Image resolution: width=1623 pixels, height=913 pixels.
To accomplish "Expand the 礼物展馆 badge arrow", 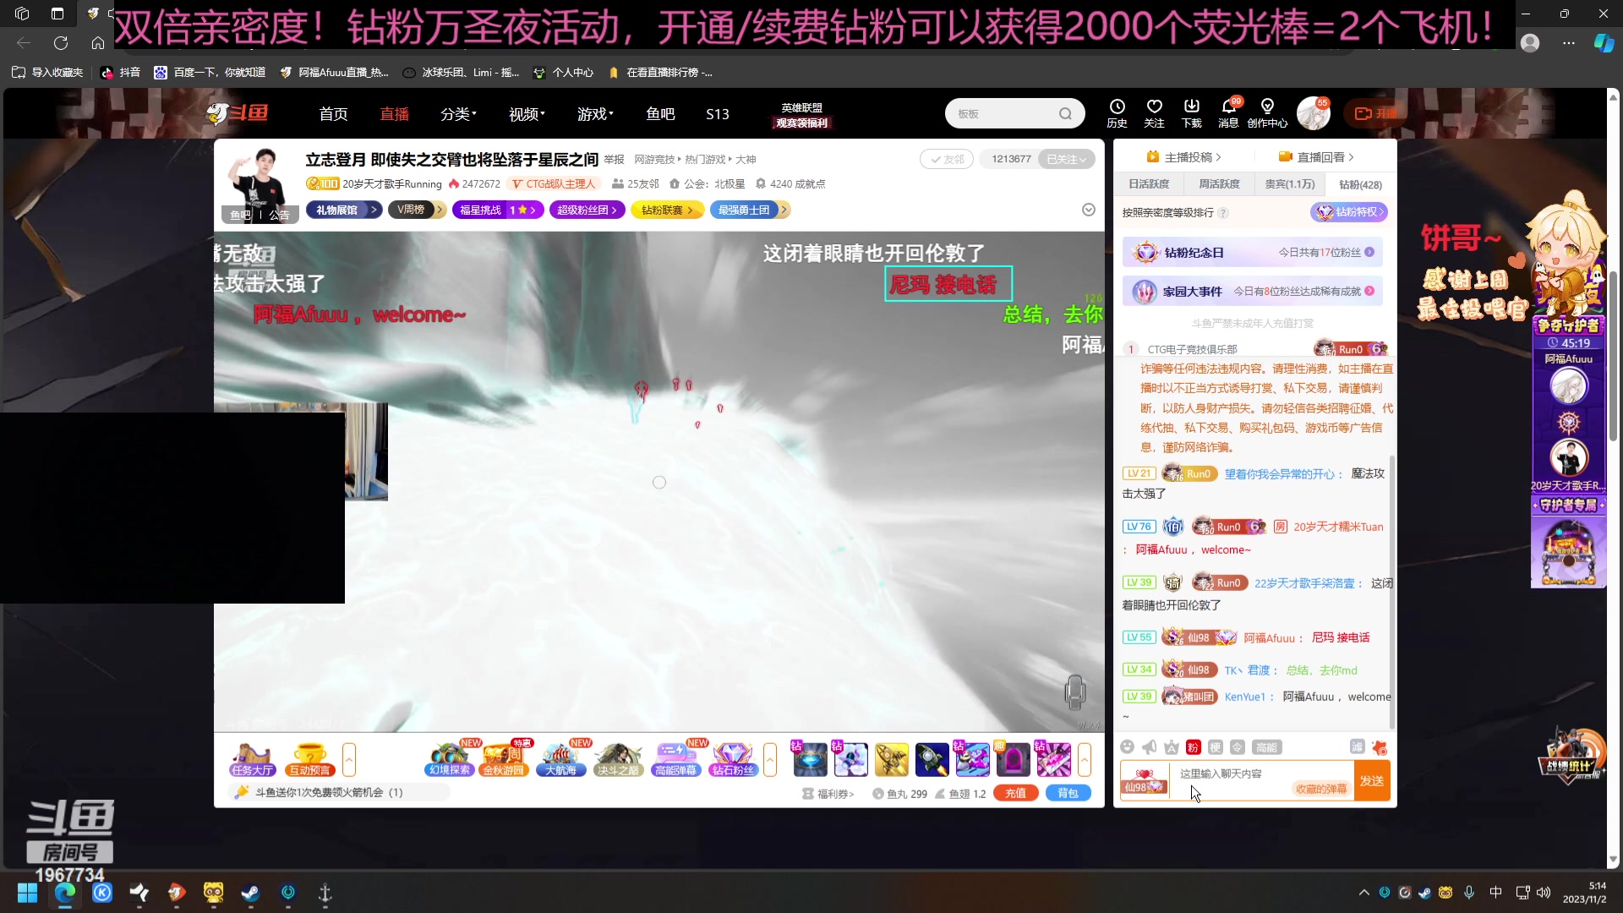I will click(374, 210).
